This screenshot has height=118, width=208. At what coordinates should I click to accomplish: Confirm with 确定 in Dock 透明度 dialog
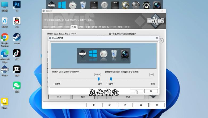(137, 91)
